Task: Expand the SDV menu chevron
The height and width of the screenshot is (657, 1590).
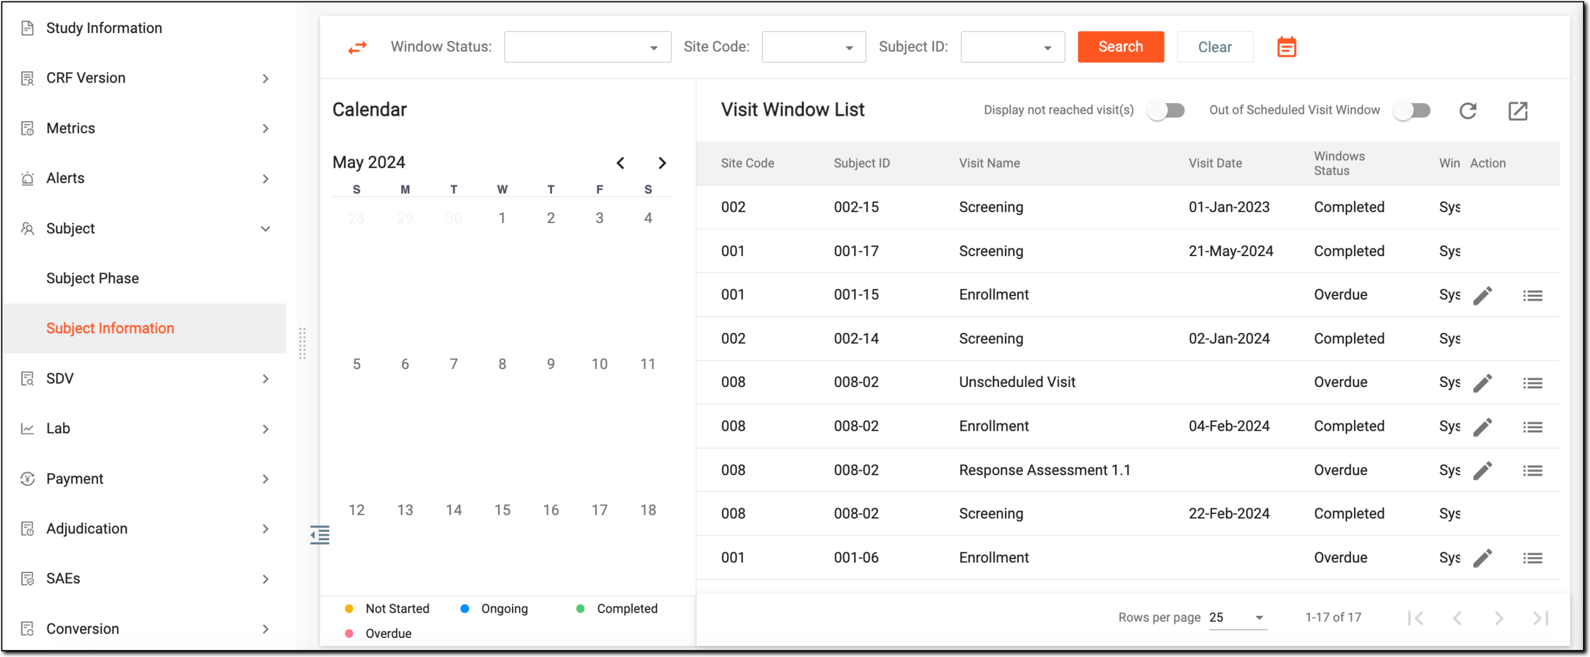Action: coord(266,379)
